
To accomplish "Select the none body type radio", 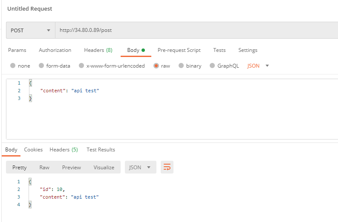I will coord(13,66).
